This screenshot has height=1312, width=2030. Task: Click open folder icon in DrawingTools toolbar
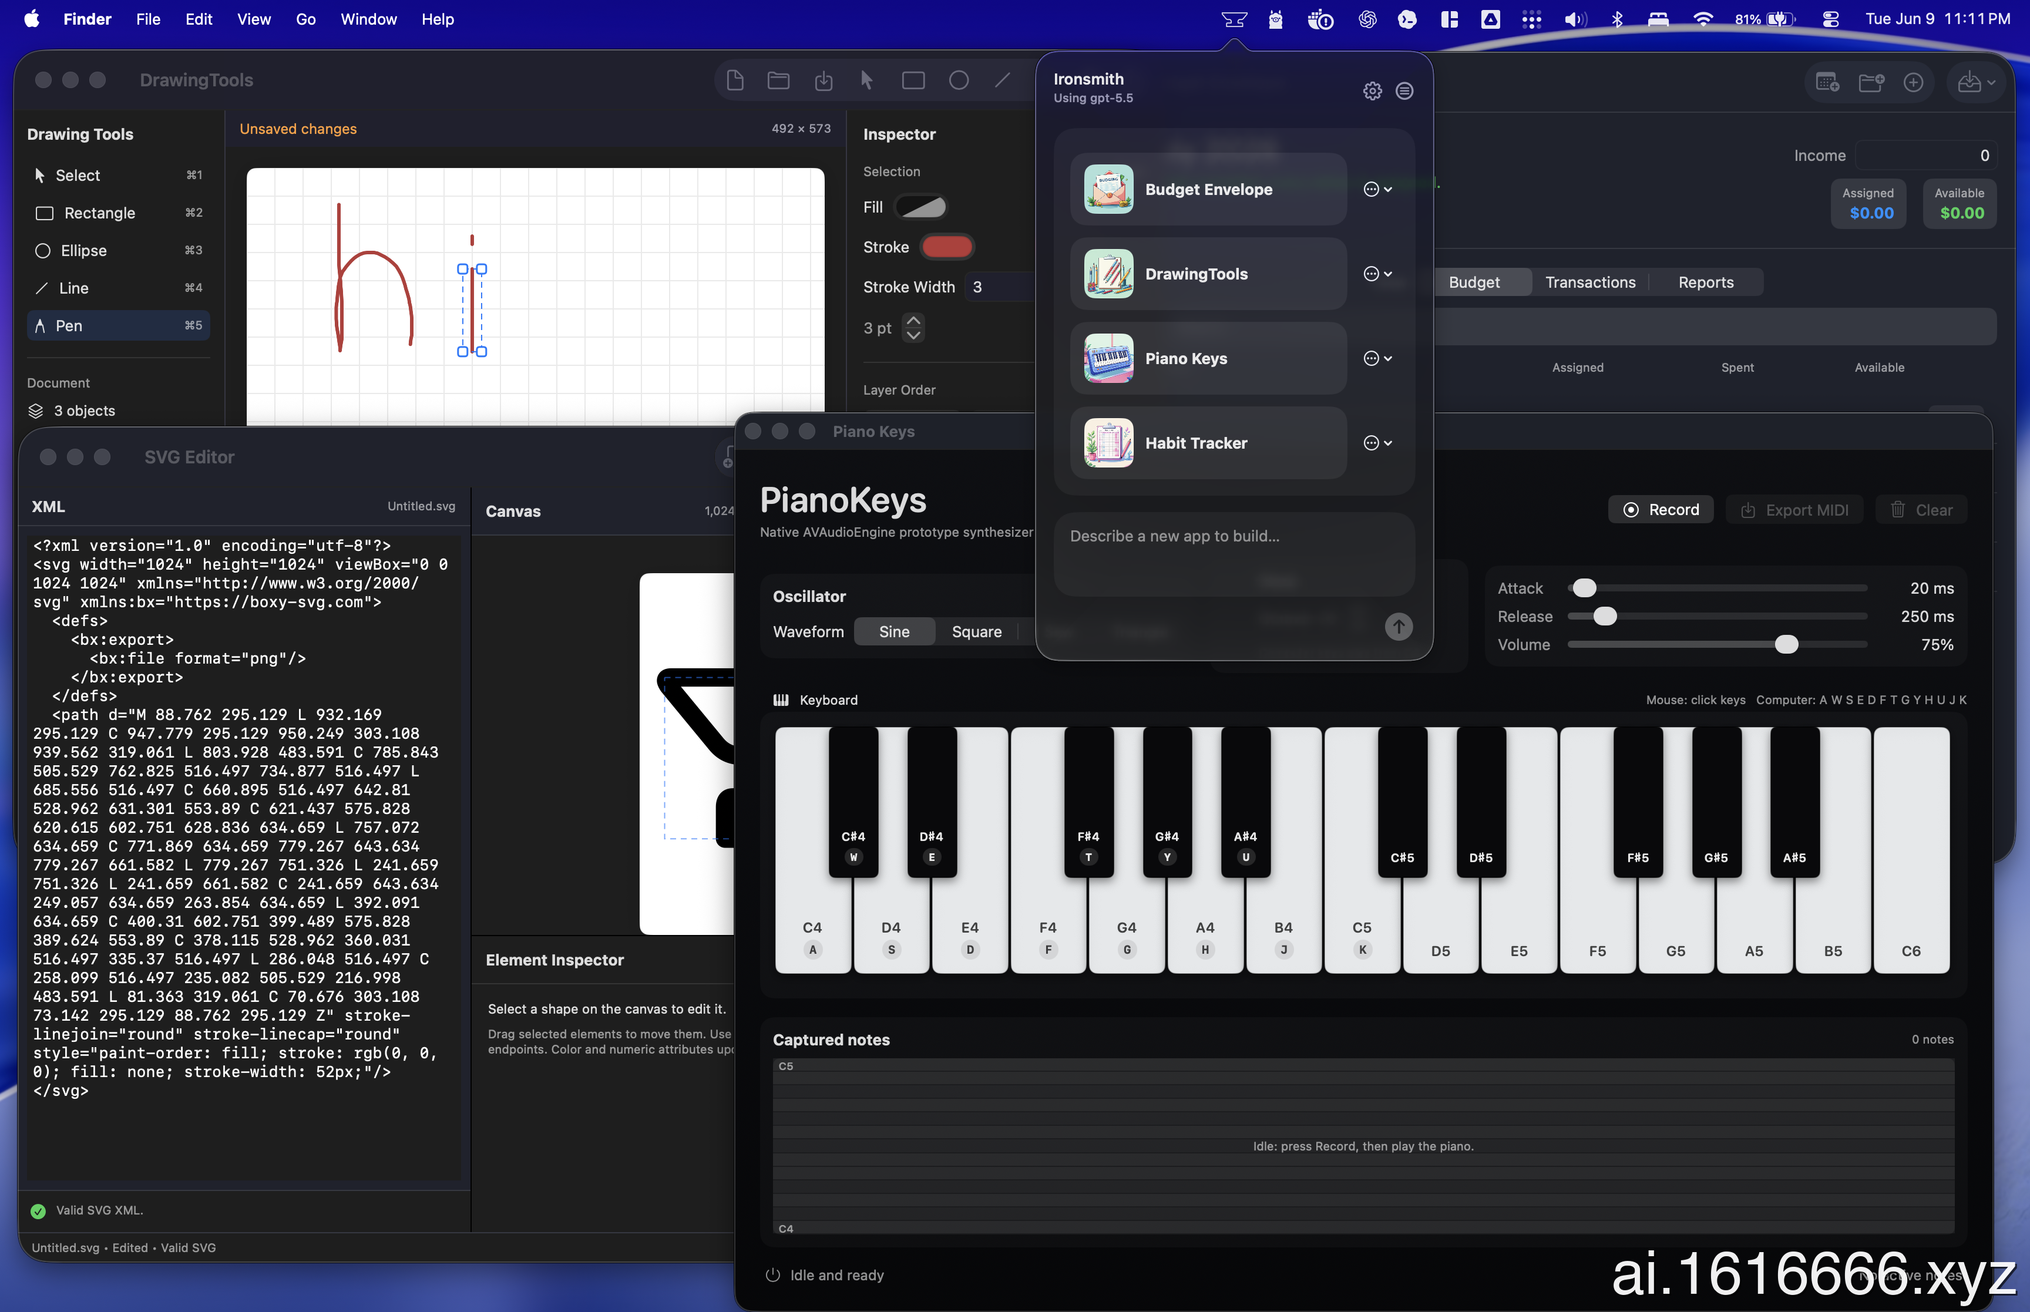point(778,80)
